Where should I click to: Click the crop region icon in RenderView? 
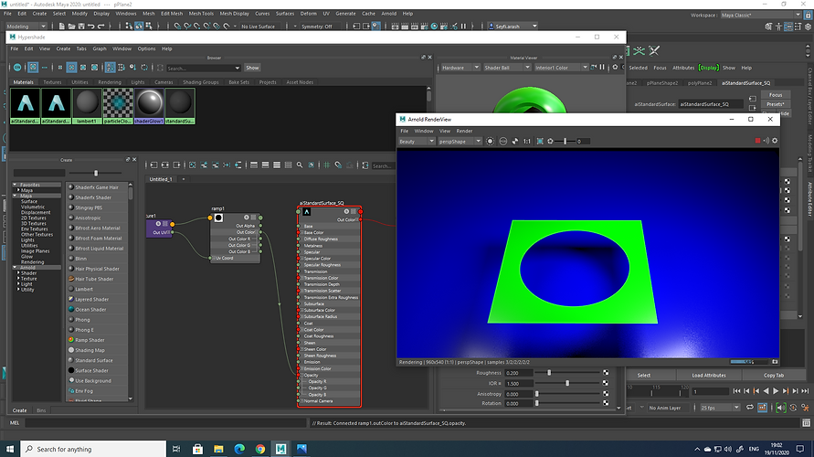540,142
